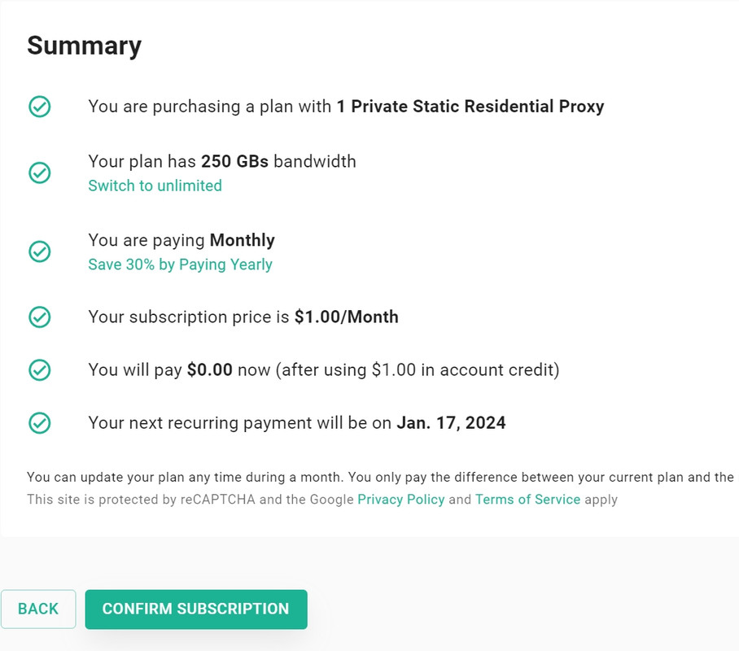Viewport: 739px width, 651px height.
Task: Click the Summary heading
Action: tap(85, 46)
